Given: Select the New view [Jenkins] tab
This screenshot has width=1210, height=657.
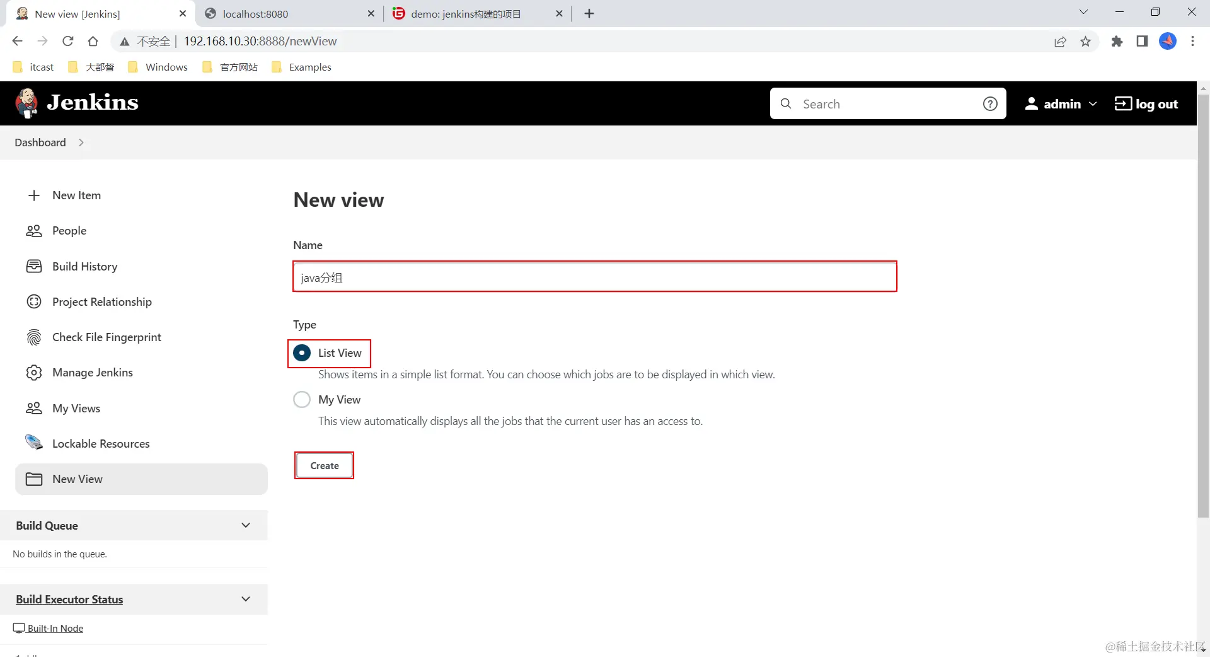Looking at the screenshot, I should click(101, 13).
